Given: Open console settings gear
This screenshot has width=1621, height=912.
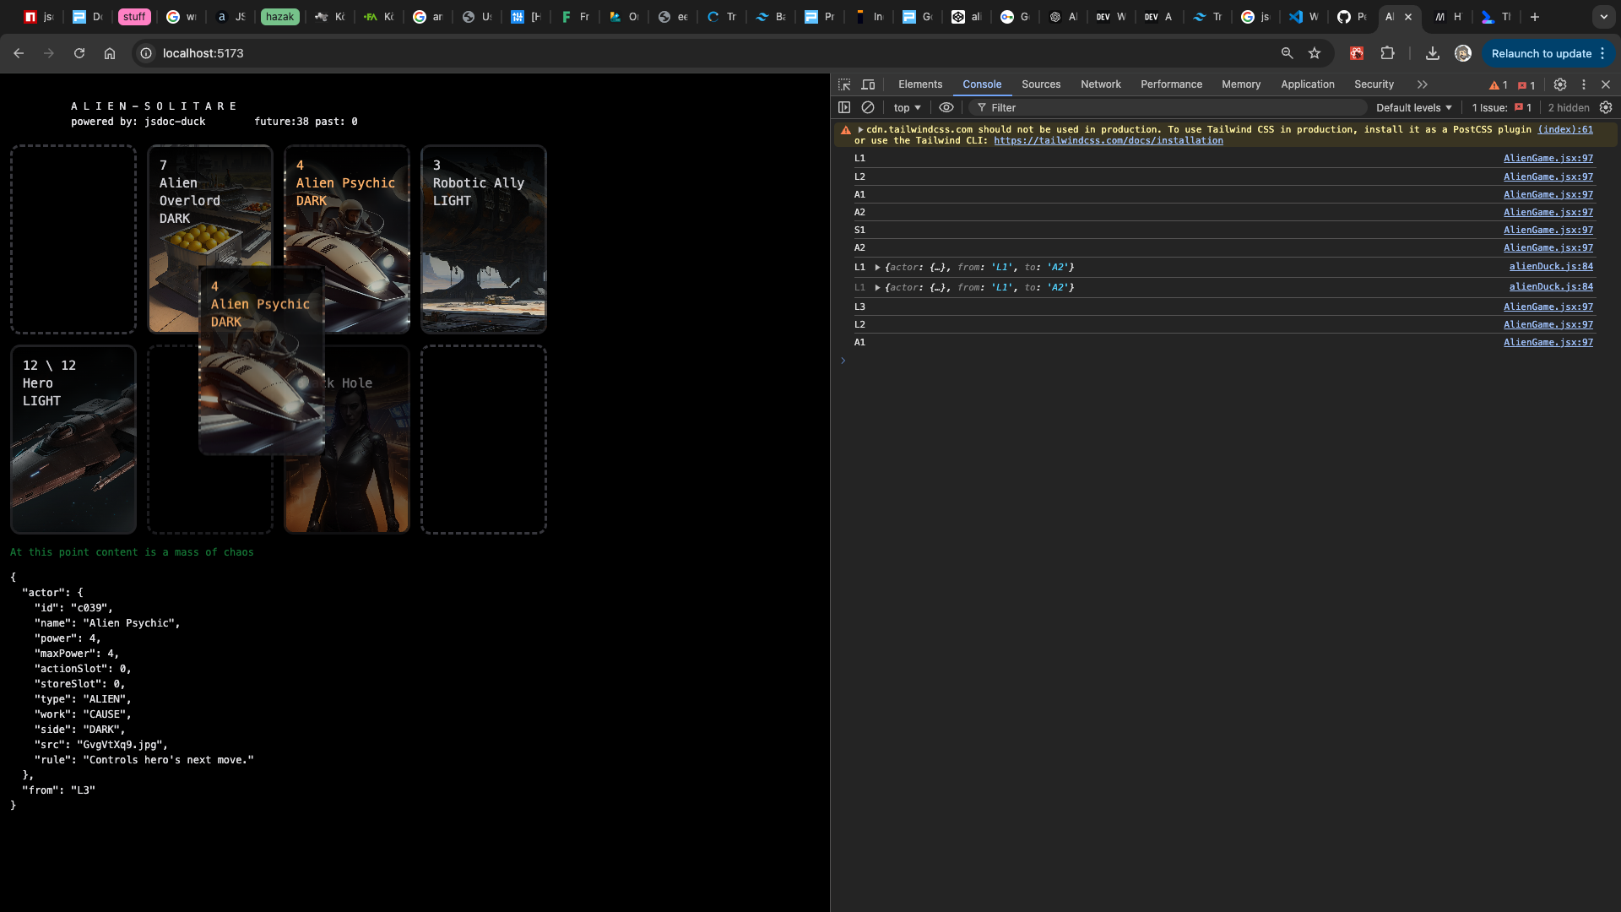Looking at the screenshot, I should (1606, 107).
